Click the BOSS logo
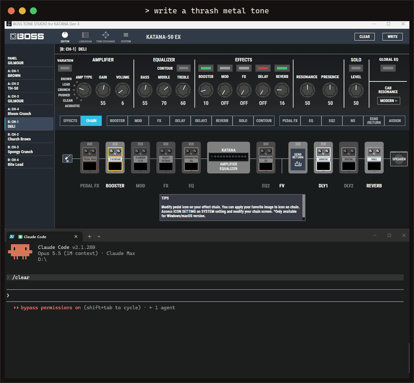This screenshot has height=383, width=414. 27,36
